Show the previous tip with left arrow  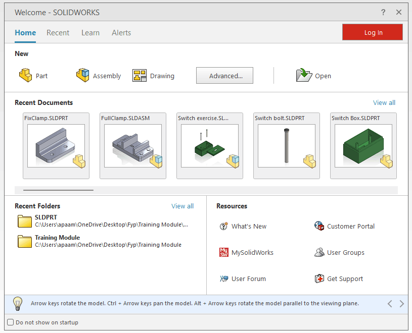(390, 304)
